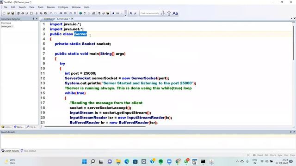Open the Configure menu
The width and height of the screenshot is (296, 166).
(x=63, y=7)
